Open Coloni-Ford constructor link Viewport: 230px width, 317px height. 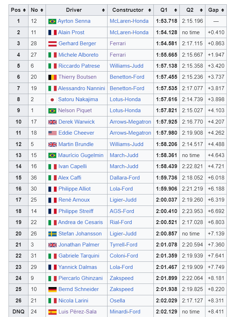[124, 256]
